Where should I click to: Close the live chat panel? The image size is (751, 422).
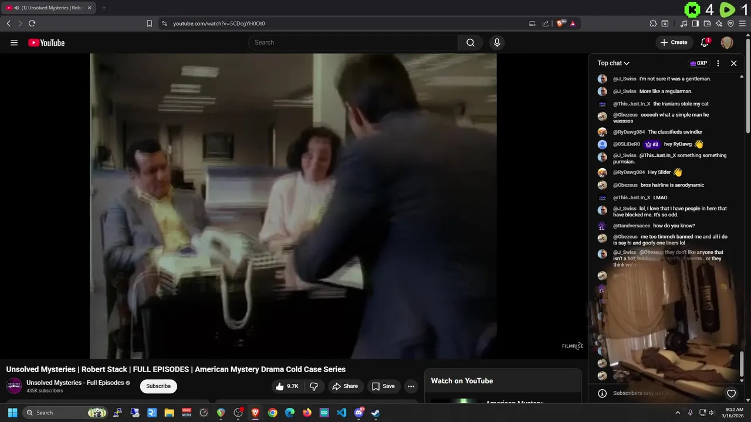coord(733,63)
